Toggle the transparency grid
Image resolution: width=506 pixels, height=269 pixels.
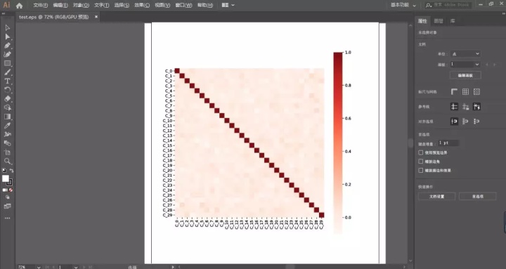476,91
